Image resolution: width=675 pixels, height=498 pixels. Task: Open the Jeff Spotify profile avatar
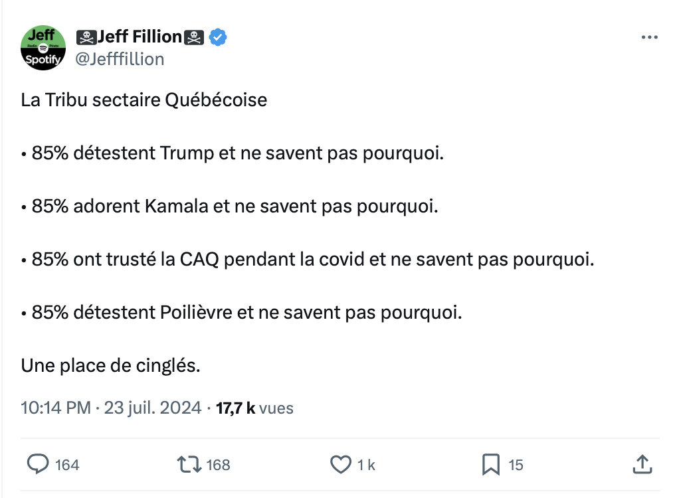43,48
